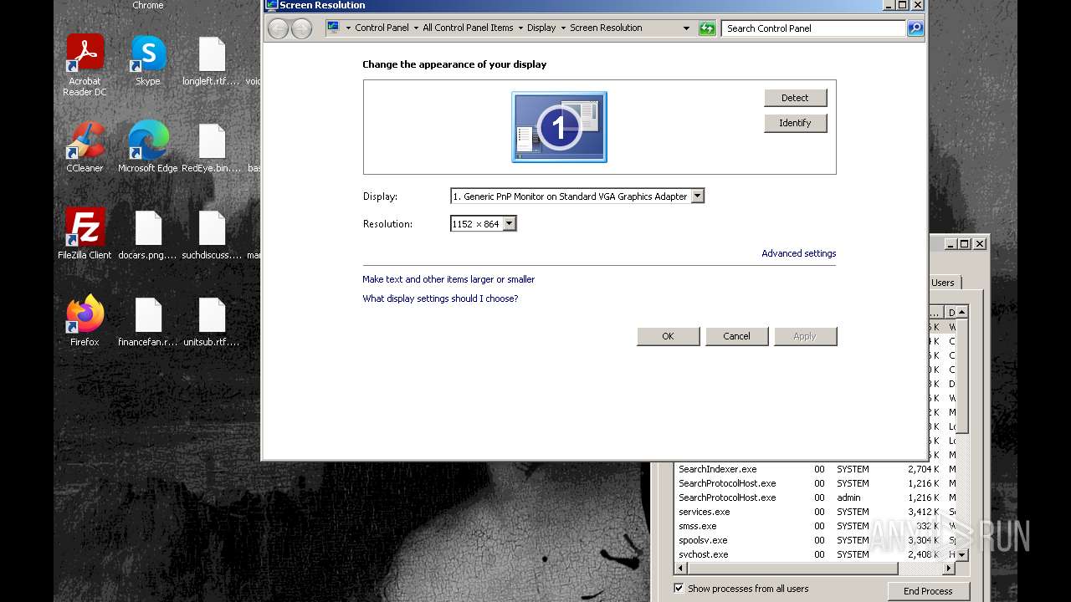Viewport: 1071px width, 602px height.
Task: Open the Microsoft Edge desktop icon
Action: click(148, 147)
